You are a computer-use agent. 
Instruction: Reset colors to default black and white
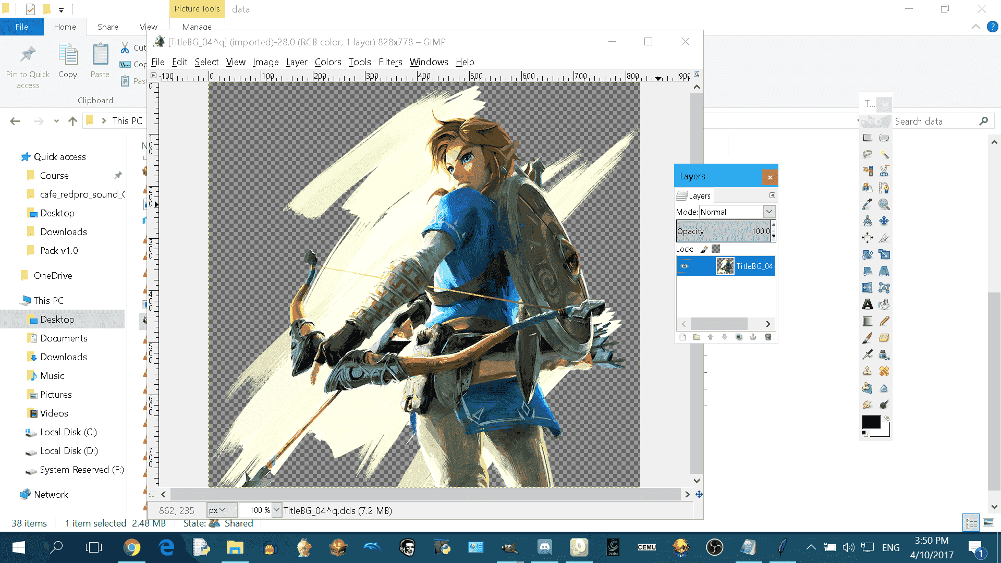click(x=865, y=434)
